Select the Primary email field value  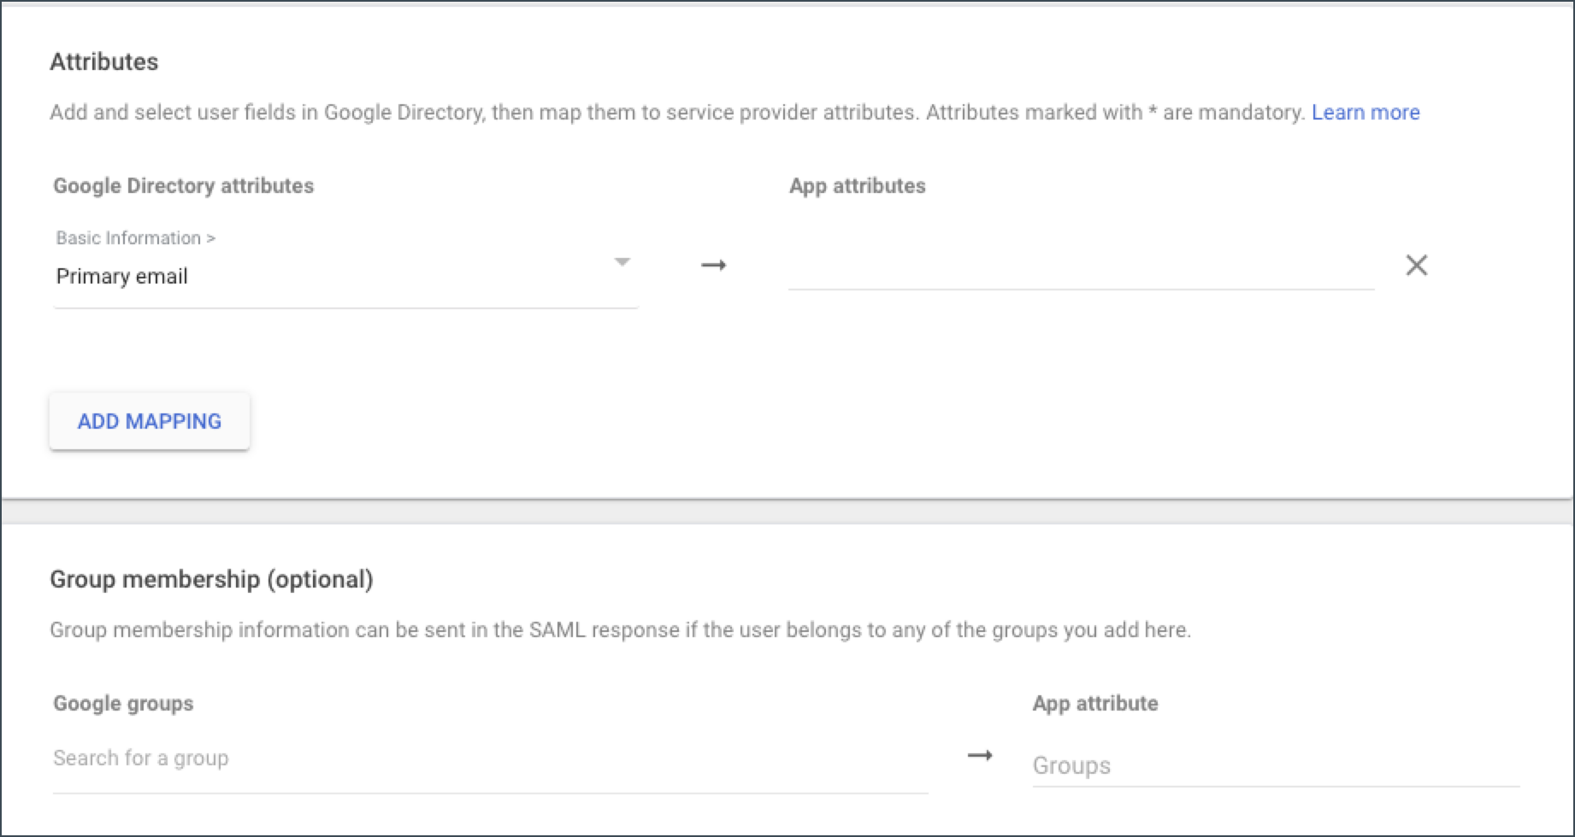point(122,277)
